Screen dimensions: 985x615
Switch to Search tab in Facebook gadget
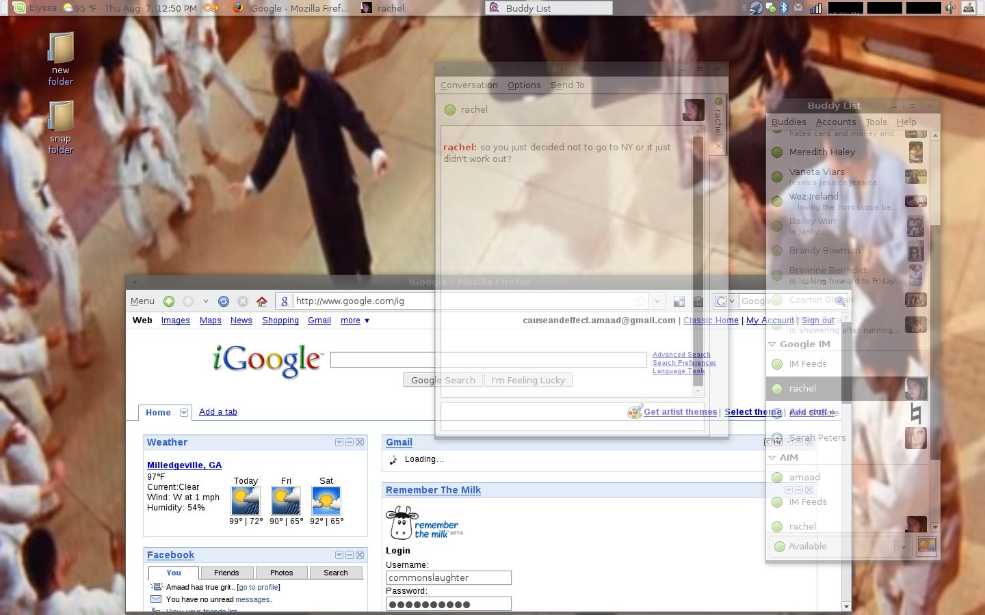coord(336,573)
